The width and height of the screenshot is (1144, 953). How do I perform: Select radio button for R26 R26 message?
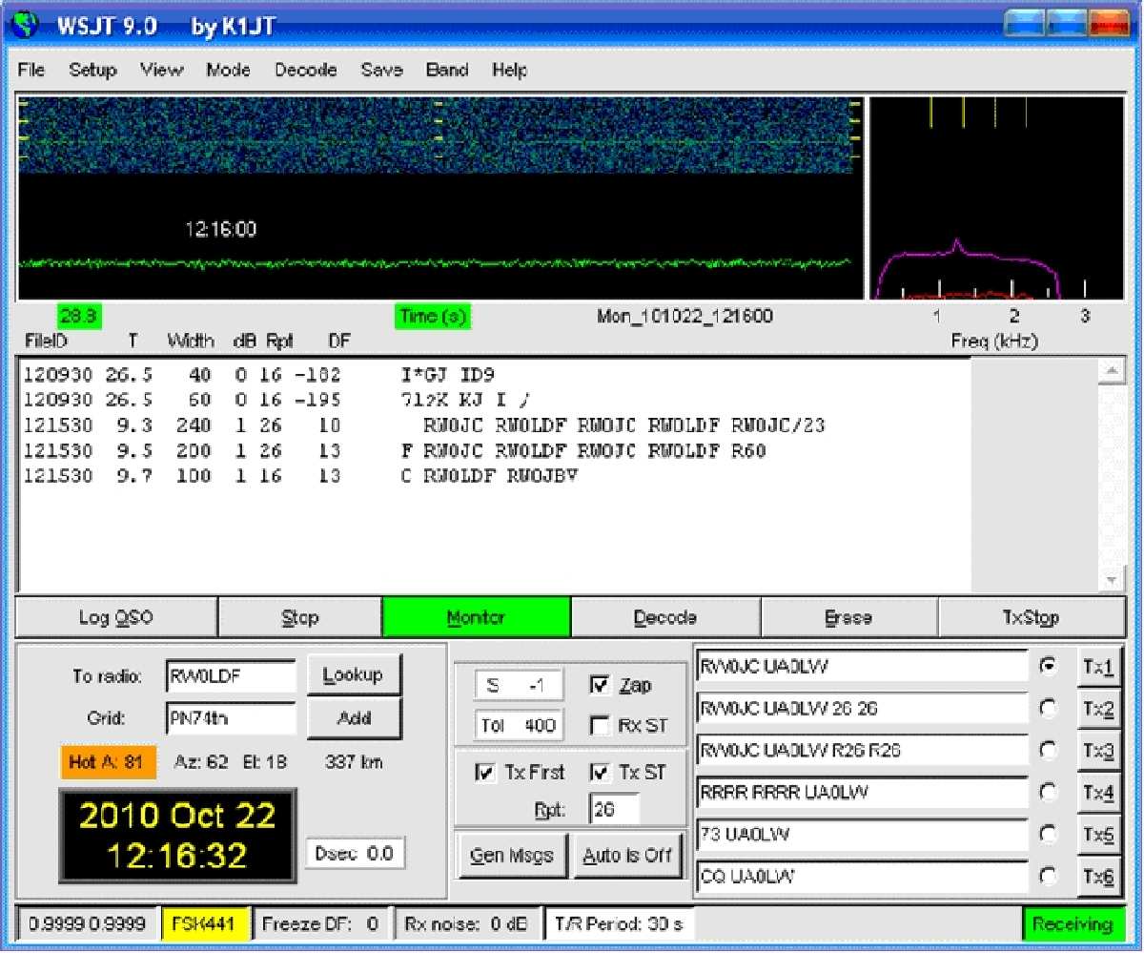[x=1049, y=751]
